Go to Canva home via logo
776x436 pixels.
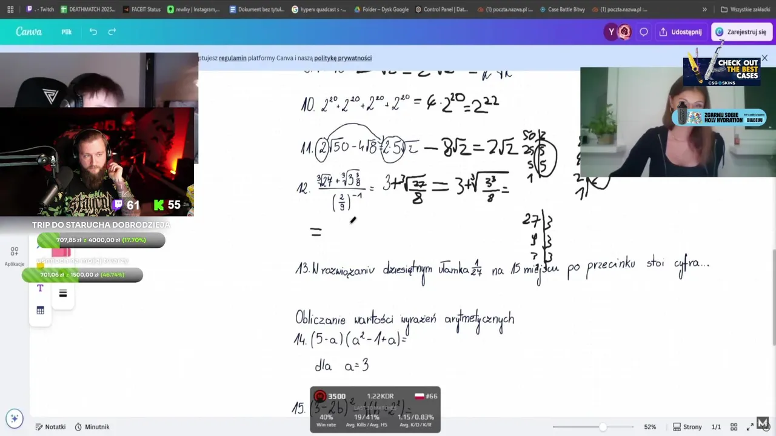point(28,32)
